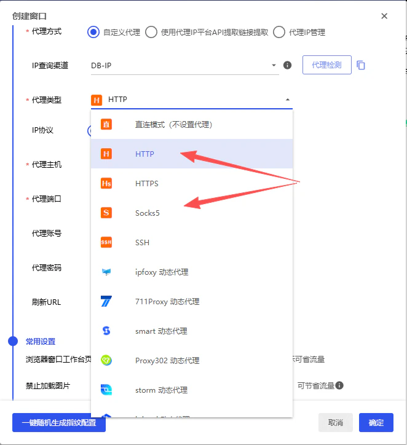Click the 取消 button
This screenshot has width=407, height=445.
(x=336, y=423)
